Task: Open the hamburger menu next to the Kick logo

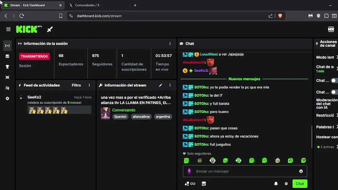Action: tap(8, 29)
